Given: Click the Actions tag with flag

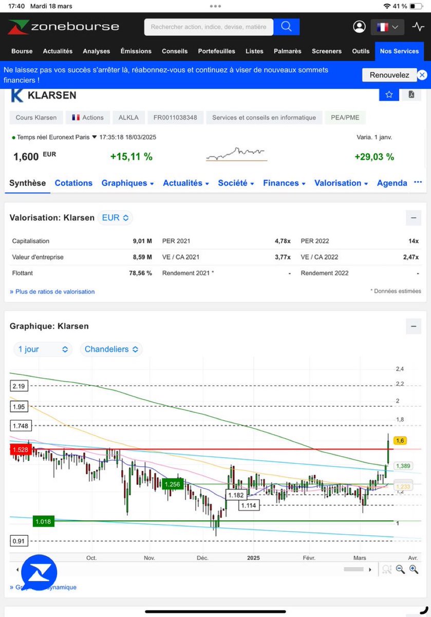Looking at the screenshot, I should (x=88, y=117).
